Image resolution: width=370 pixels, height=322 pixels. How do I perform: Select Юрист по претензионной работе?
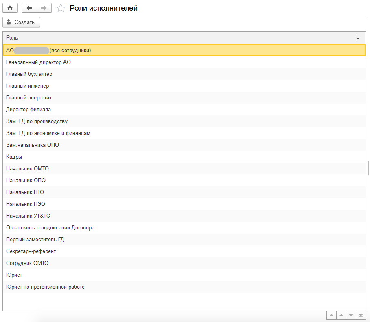(184, 287)
